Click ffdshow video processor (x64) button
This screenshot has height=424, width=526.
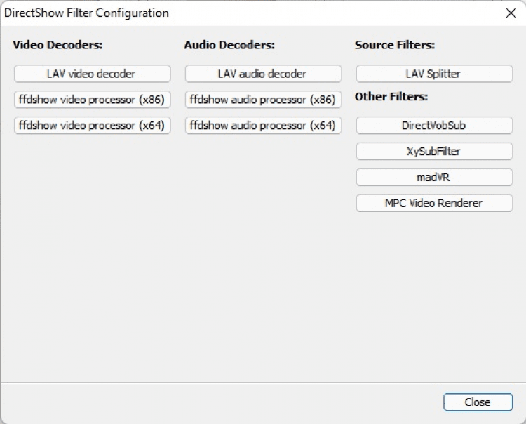click(x=92, y=126)
